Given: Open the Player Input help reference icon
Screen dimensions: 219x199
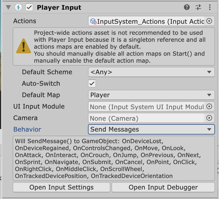Looking at the screenshot, I should pos(187,7).
